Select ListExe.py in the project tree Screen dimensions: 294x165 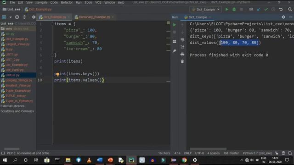point(12,75)
